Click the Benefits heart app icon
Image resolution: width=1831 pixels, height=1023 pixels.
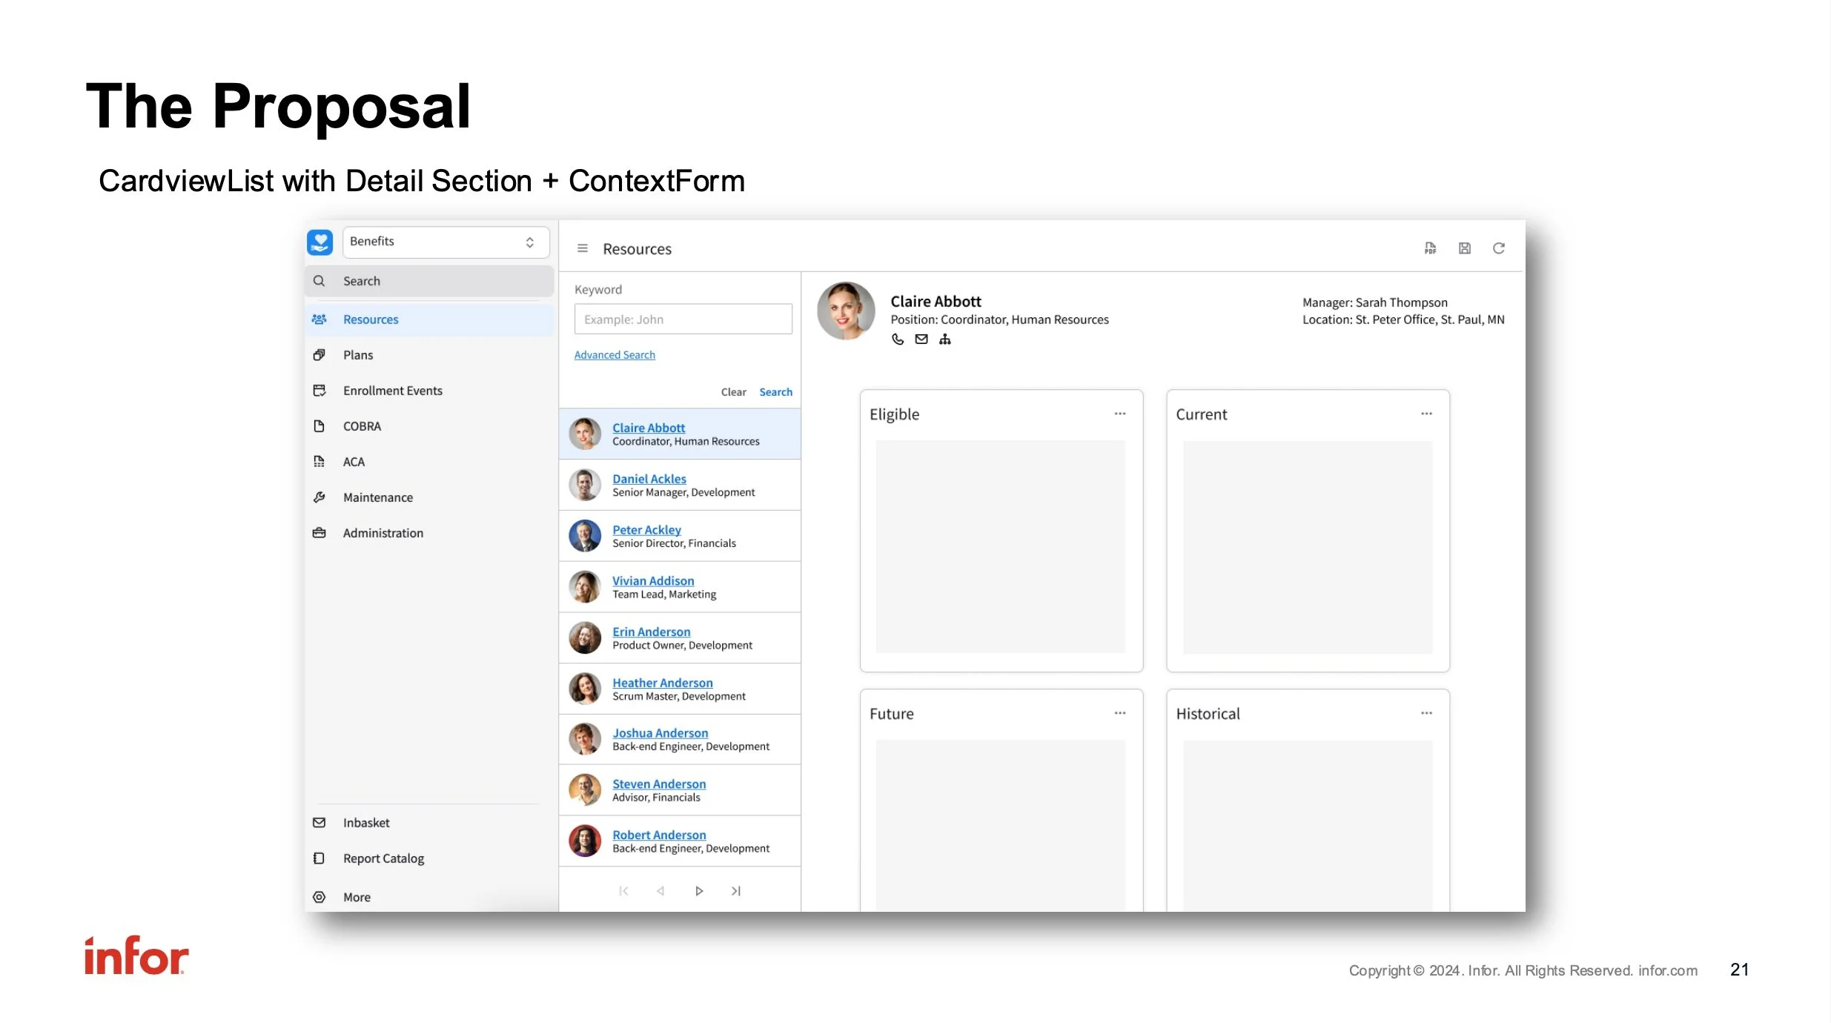320,242
